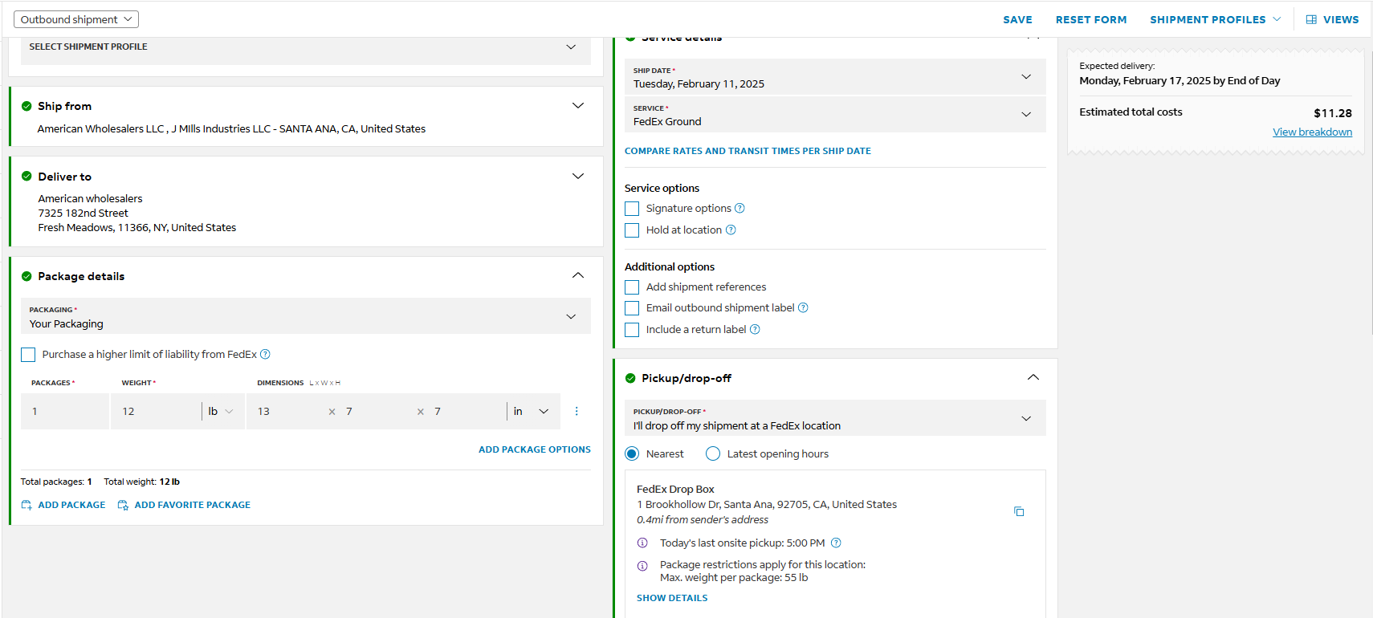The width and height of the screenshot is (1373, 618).
Task: Click Reset Form
Action: coord(1091,19)
